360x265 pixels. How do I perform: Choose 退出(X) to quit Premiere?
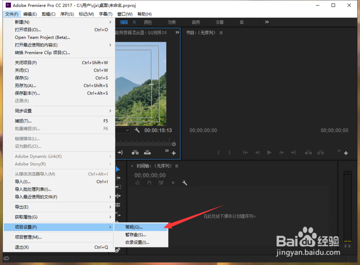pyautogui.click(x=59, y=247)
